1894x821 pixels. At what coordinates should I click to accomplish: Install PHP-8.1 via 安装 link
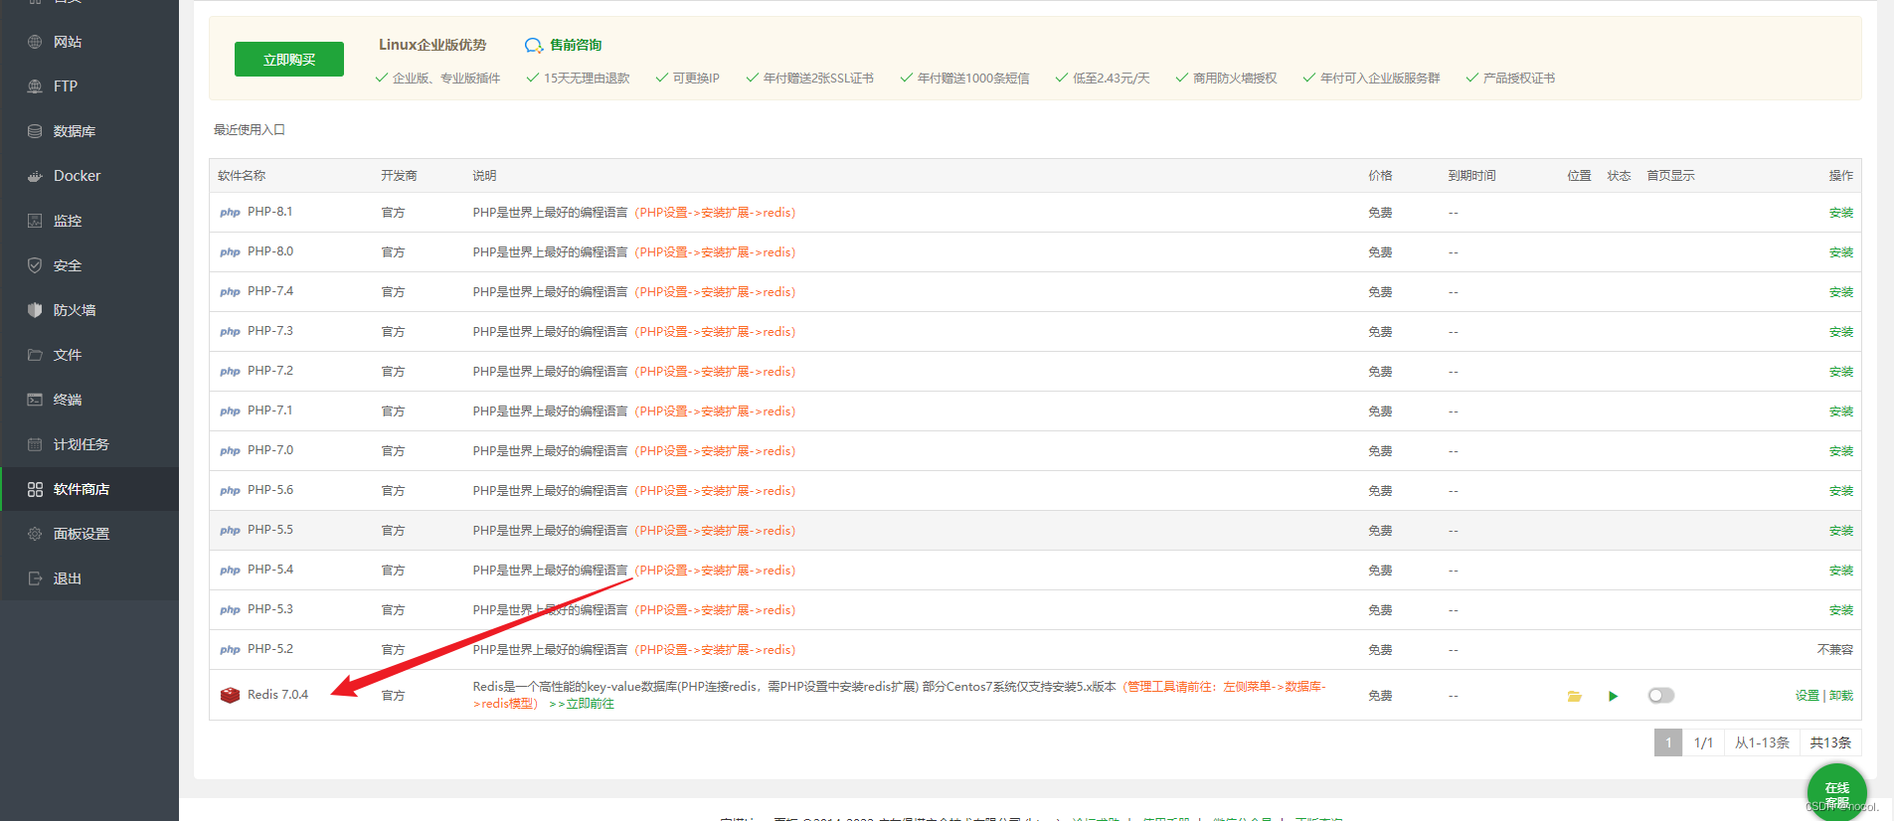point(1841,213)
